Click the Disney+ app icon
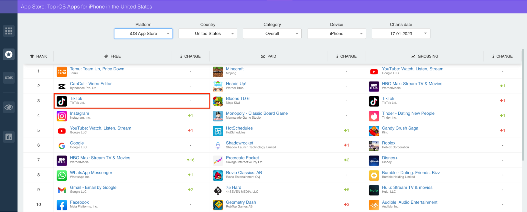The image size is (527, 212). pos(374,161)
